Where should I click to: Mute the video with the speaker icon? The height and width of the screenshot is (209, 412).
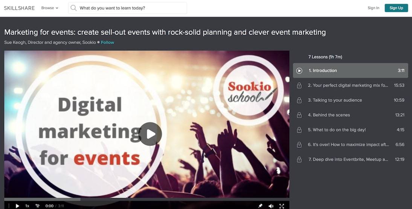point(271,206)
